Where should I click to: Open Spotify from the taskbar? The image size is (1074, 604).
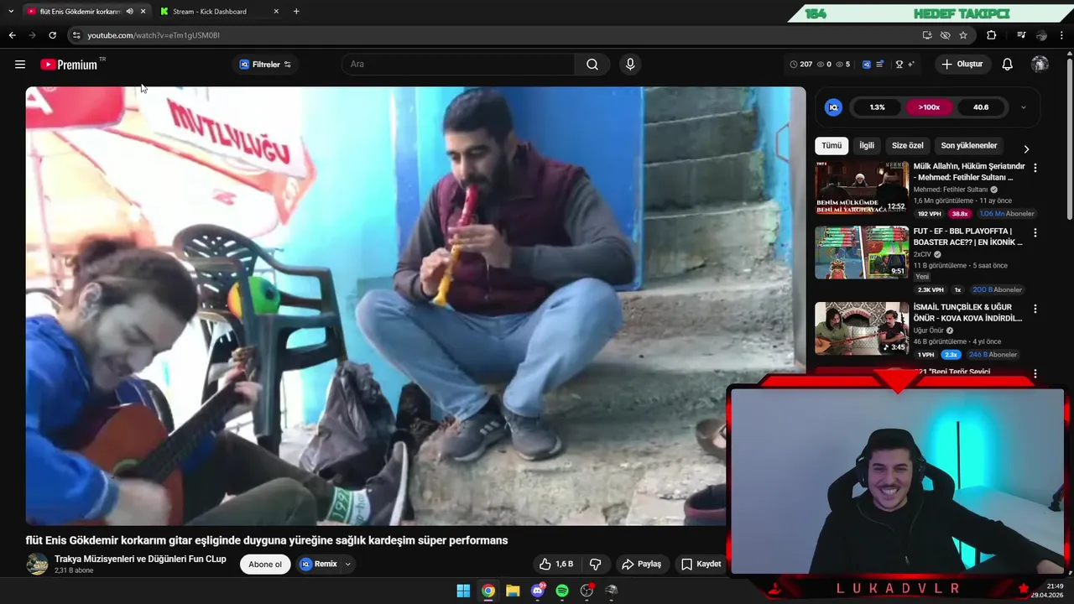point(562,591)
